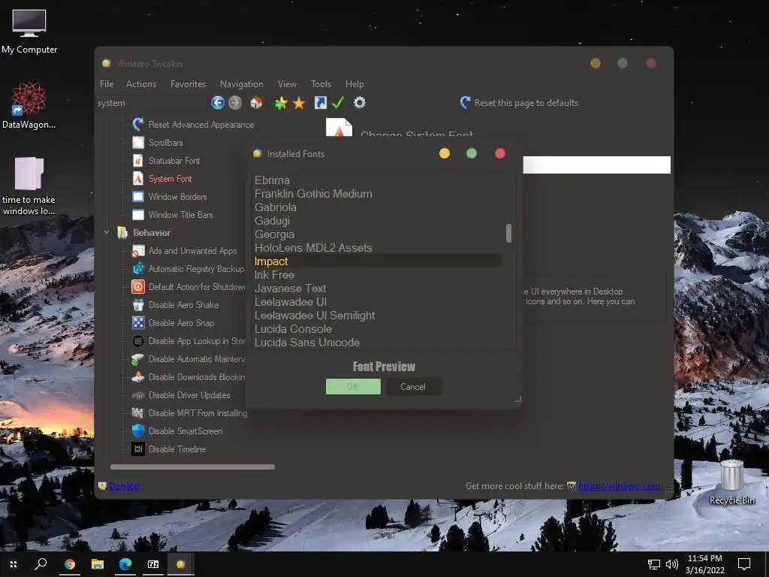Click the system search input field
The width and height of the screenshot is (769, 577).
pos(152,103)
